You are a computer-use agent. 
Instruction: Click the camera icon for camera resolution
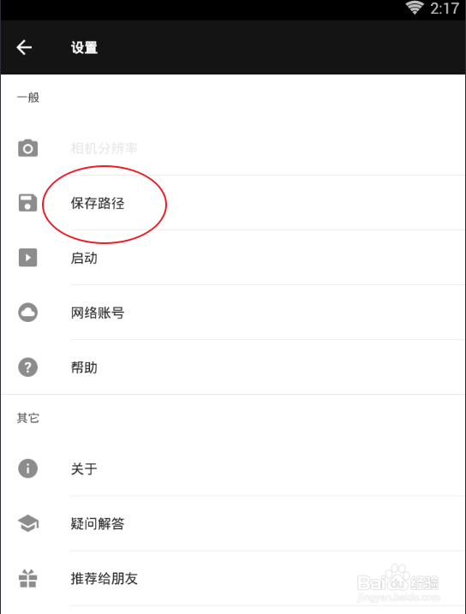[27, 148]
